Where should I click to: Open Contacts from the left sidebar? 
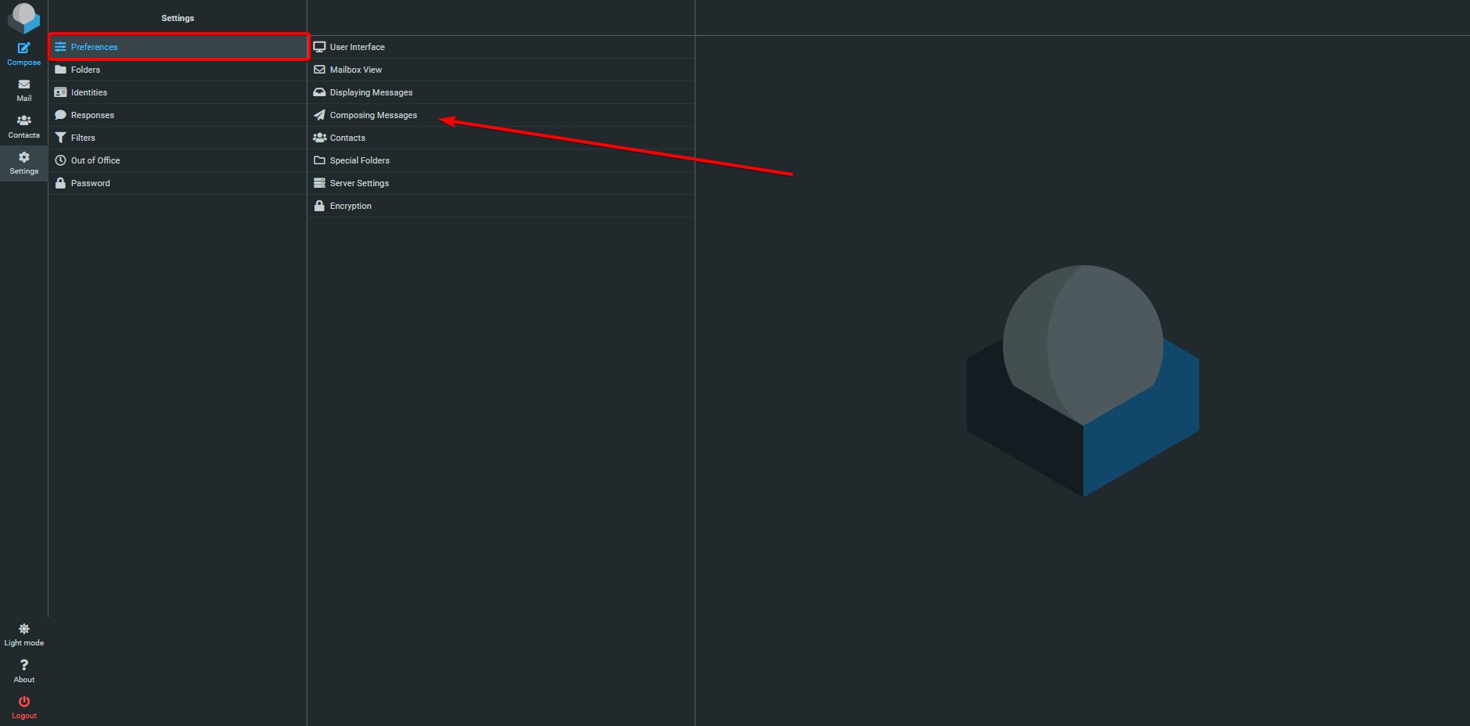(24, 125)
